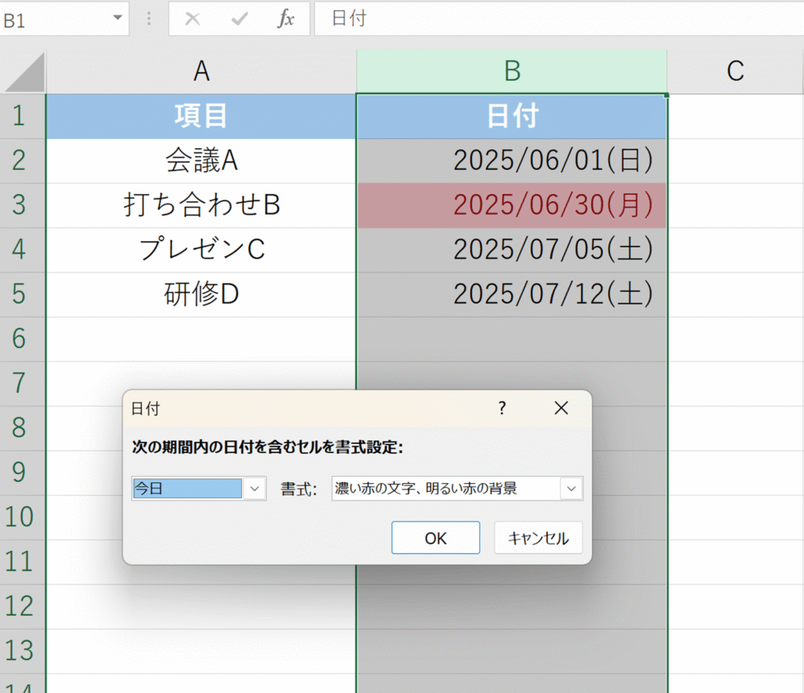This screenshot has width=804, height=693.
Task: Select column C header
Action: coord(735,71)
